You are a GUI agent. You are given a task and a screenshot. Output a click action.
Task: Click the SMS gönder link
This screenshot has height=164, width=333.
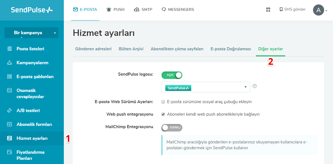(x=292, y=9)
